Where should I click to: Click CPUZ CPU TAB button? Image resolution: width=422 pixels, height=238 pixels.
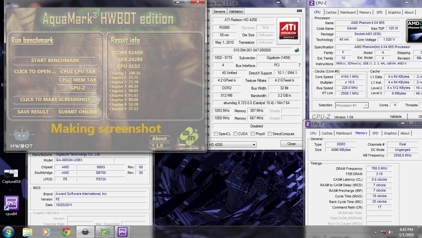point(78,71)
